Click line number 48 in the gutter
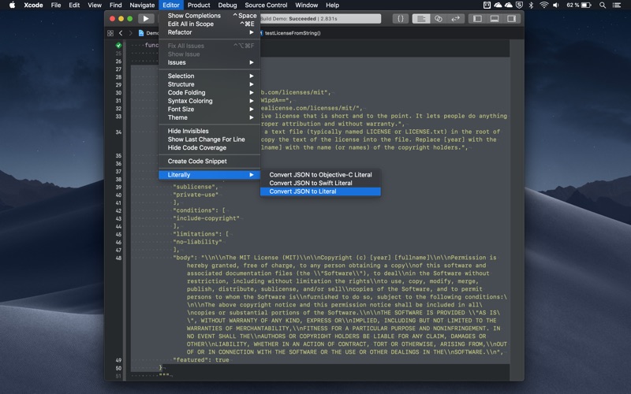Screen dimensions: 631x394 118,258
